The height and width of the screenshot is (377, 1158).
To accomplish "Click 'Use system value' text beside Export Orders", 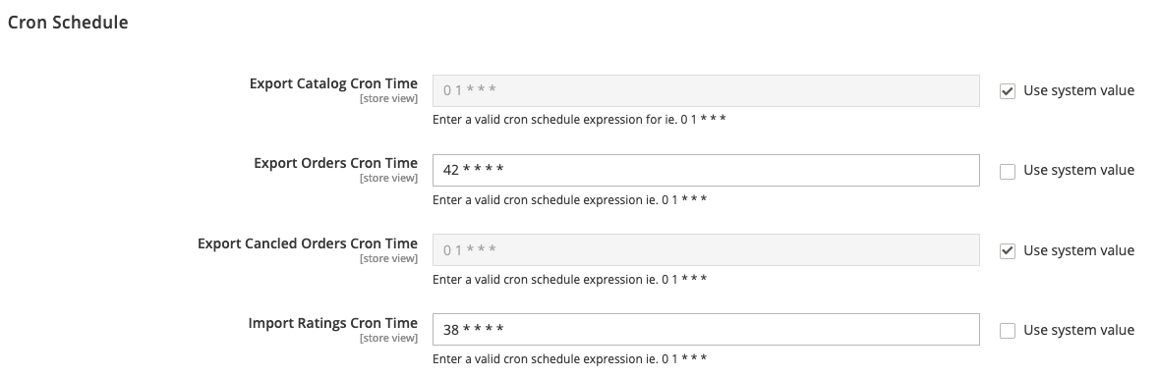I will click(x=1078, y=171).
